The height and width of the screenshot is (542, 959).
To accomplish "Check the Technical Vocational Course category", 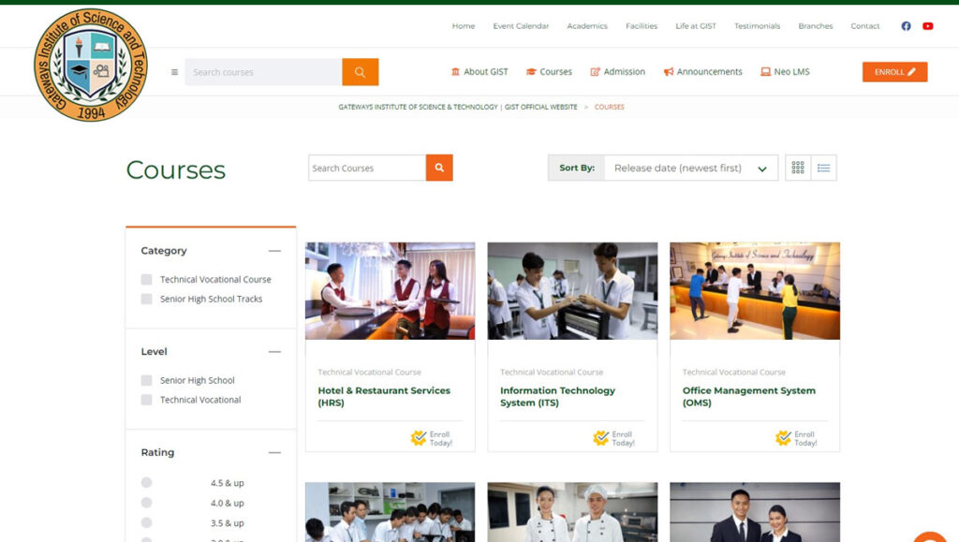I will 146,279.
